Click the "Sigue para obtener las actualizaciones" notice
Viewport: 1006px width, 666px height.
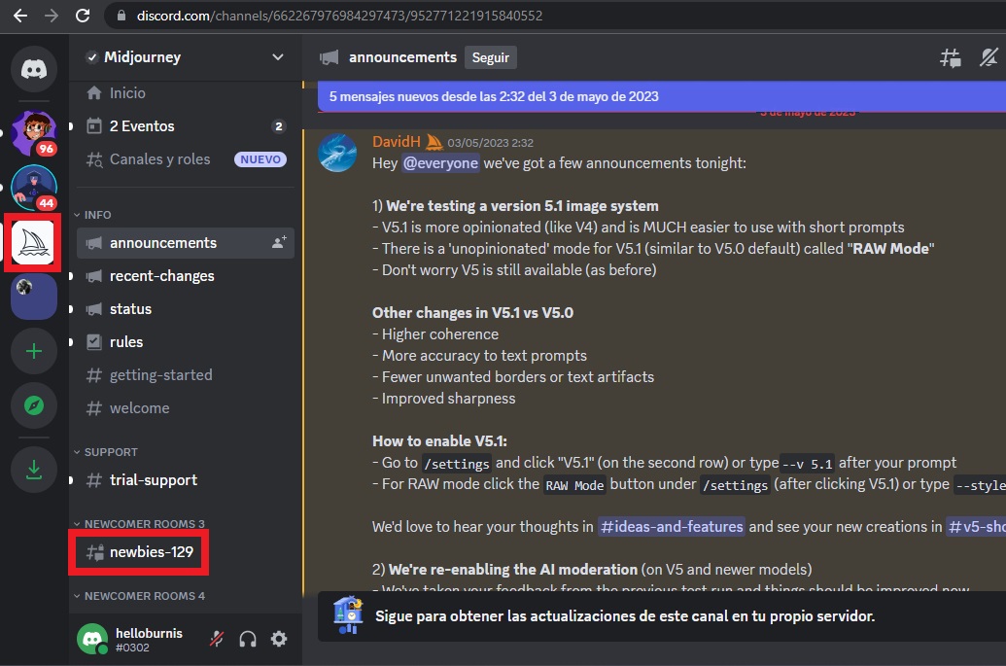(x=625, y=616)
